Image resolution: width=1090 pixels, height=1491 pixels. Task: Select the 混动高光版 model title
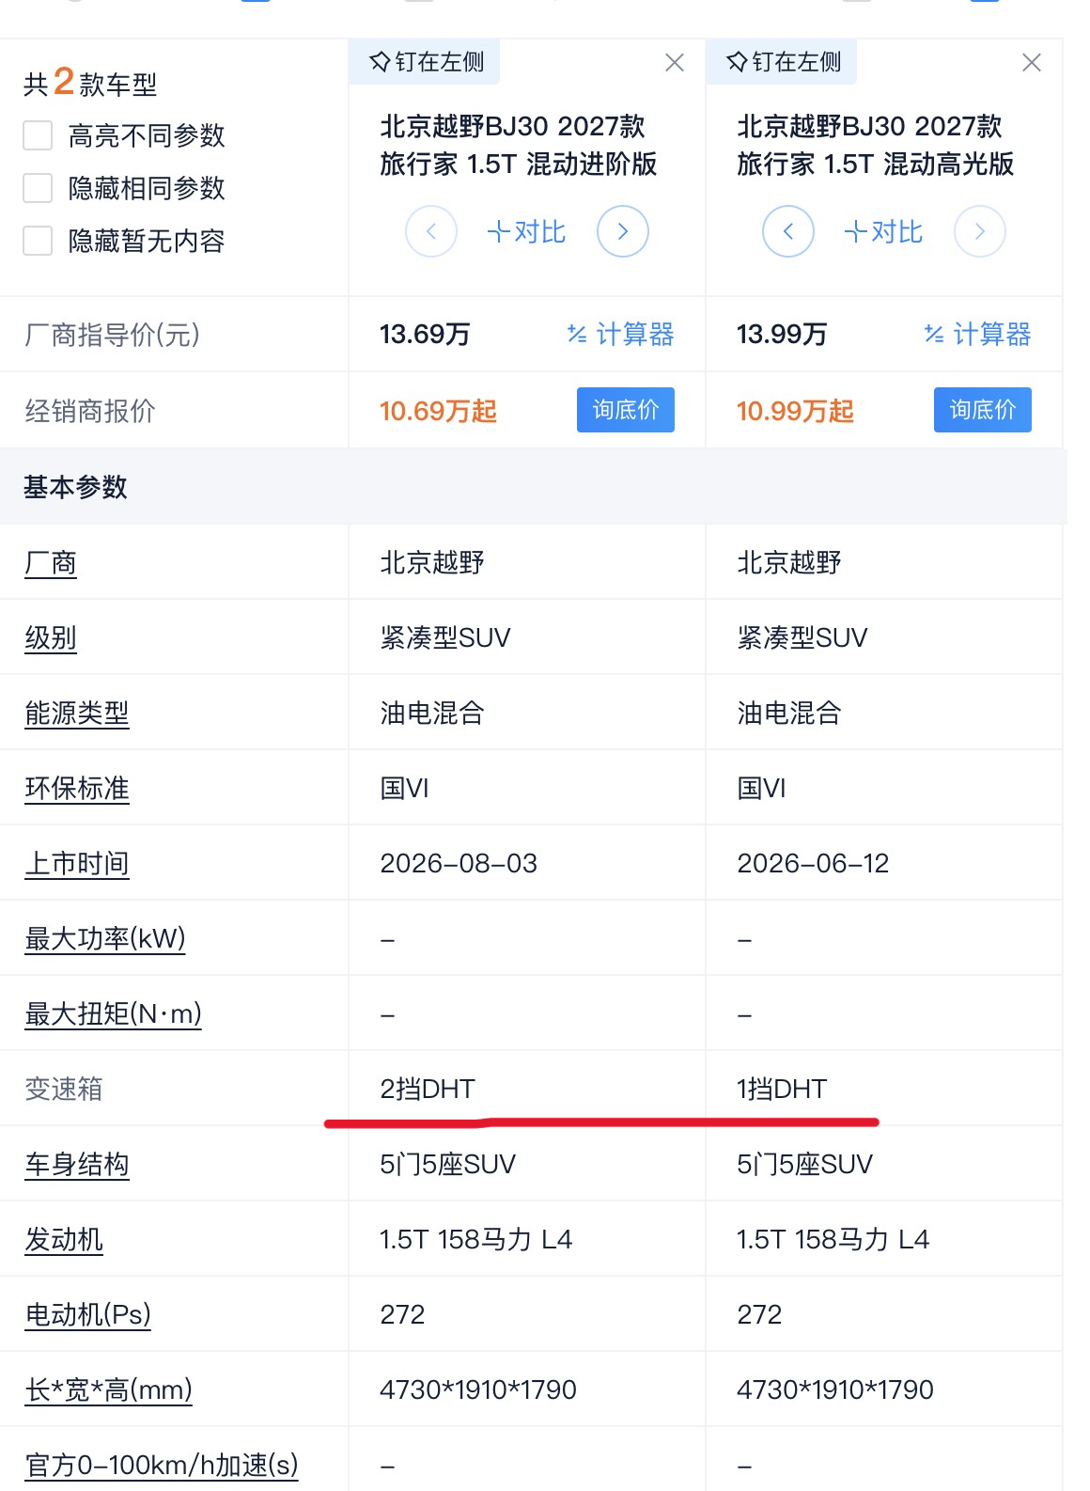pos(875,145)
